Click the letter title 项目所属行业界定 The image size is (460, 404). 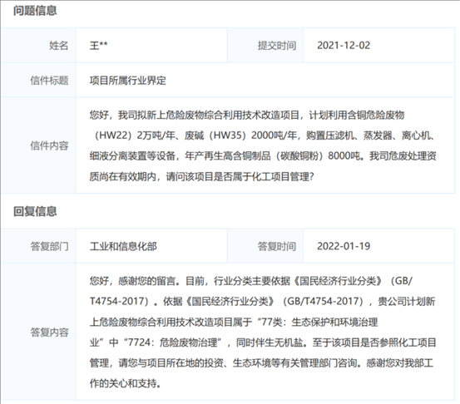[128, 80]
